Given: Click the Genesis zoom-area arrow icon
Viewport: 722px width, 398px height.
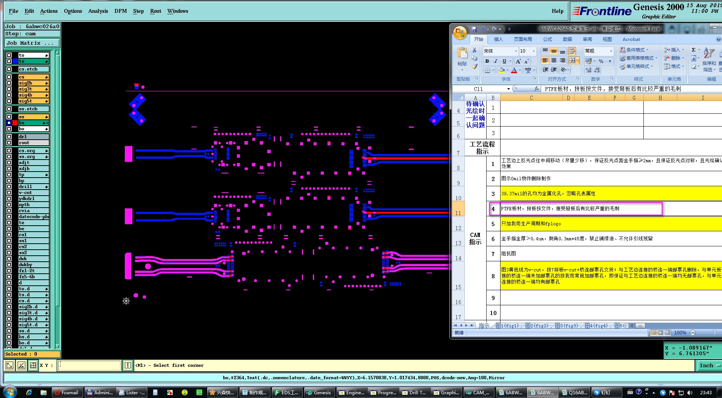Looking at the screenshot, I should pos(9,365).
